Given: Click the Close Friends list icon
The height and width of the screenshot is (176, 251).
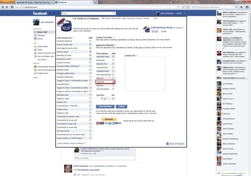Looking at the screenshot, I should pyautogui.click(x=35, y=46).
